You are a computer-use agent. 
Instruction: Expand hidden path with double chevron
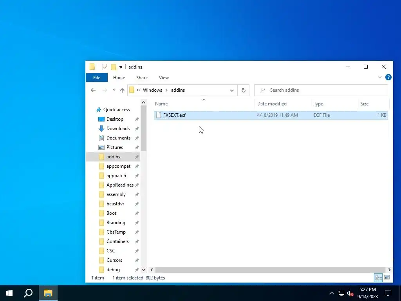point(138,90)
